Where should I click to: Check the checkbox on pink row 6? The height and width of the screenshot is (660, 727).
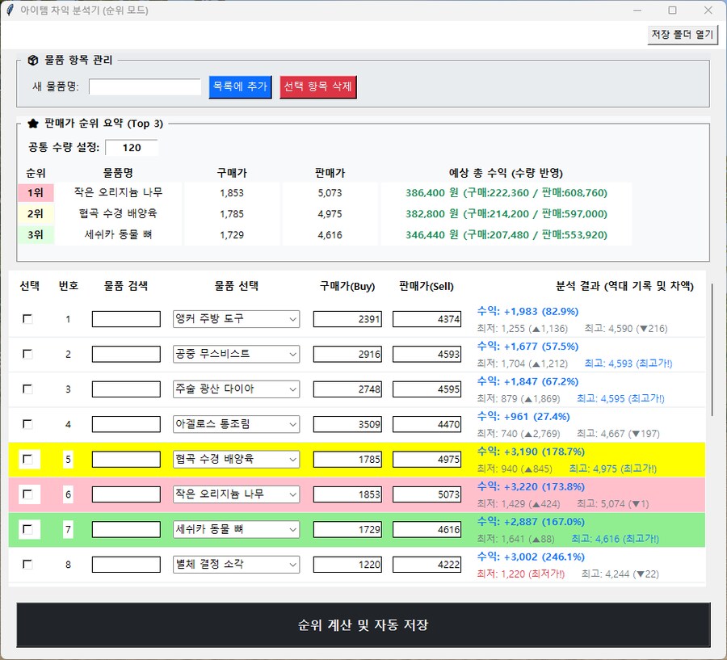coord(27,494)
